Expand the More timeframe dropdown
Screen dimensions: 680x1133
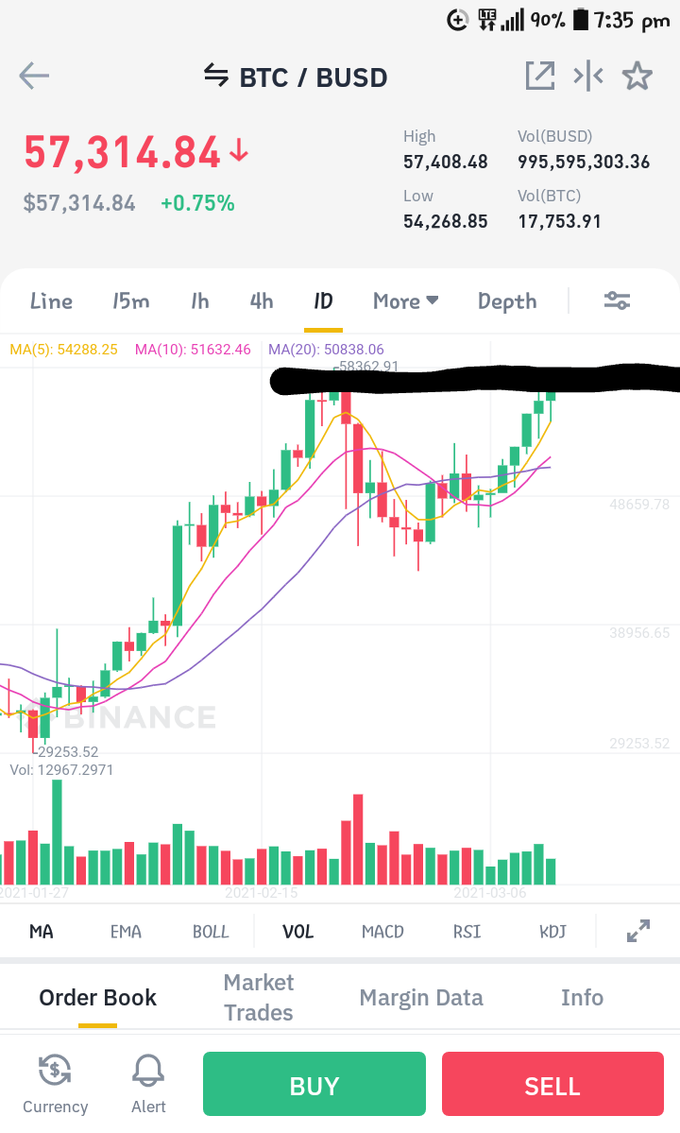click(406, 300)
